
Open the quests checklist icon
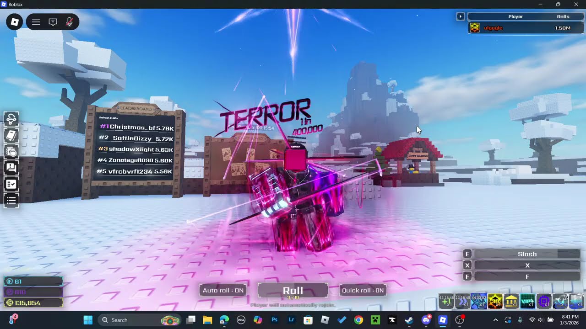click(x=11, y=184)
